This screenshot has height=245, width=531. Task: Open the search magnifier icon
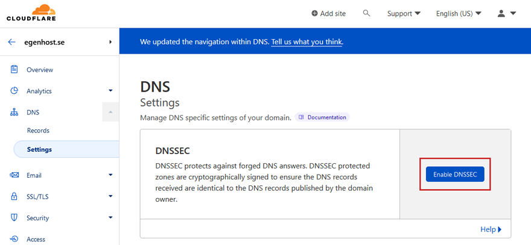[366, 13]
